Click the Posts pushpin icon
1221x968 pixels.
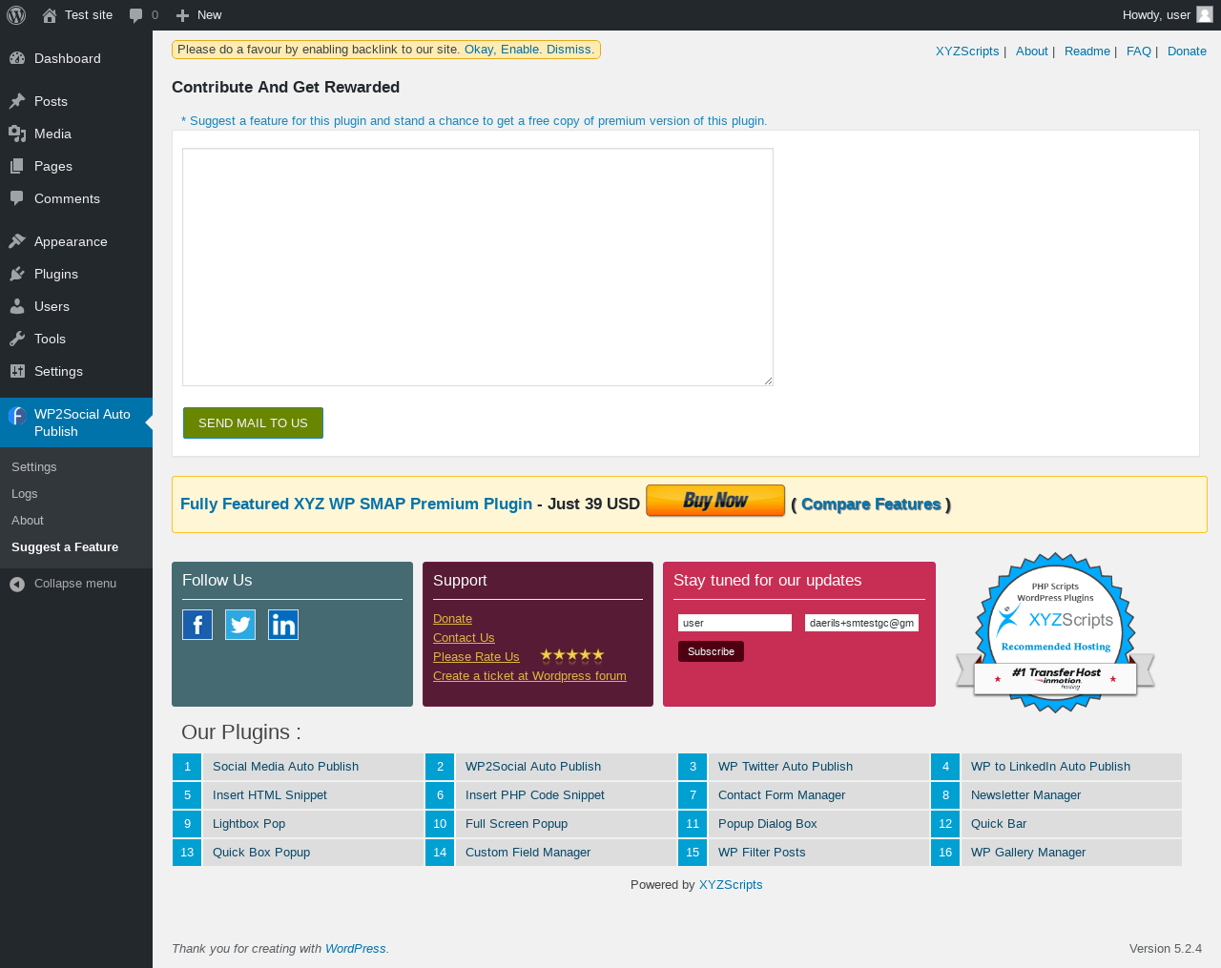click(x=17, y=101)
